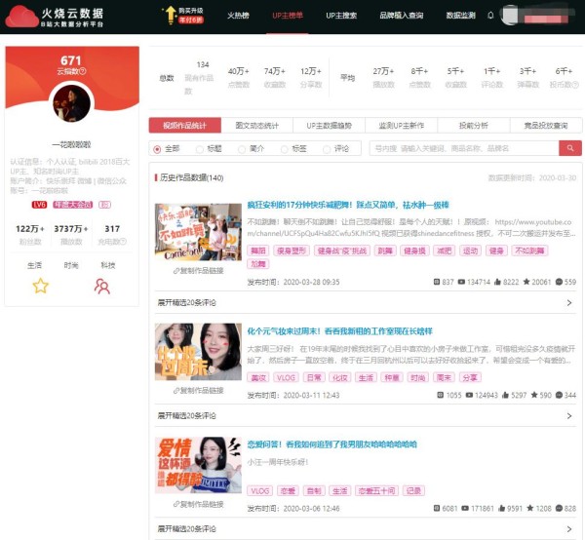The width and height of the screenshot is (585, 540).
Task: Click the red cloud logo of 火烧云数据
Action: point(21,17)
